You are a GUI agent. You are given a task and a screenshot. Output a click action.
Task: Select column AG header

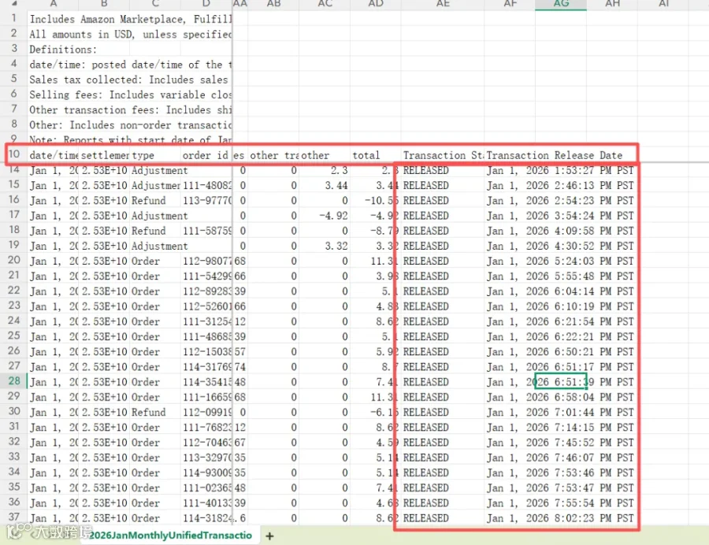tap(561, 4)
